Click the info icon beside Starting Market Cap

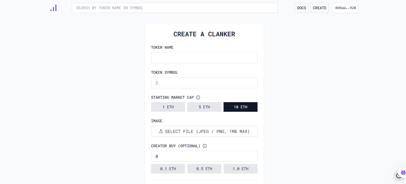[198, 97]
